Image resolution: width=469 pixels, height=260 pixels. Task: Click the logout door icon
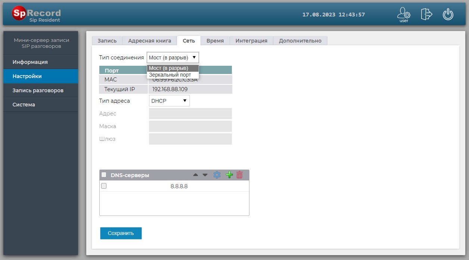(426, 14)
